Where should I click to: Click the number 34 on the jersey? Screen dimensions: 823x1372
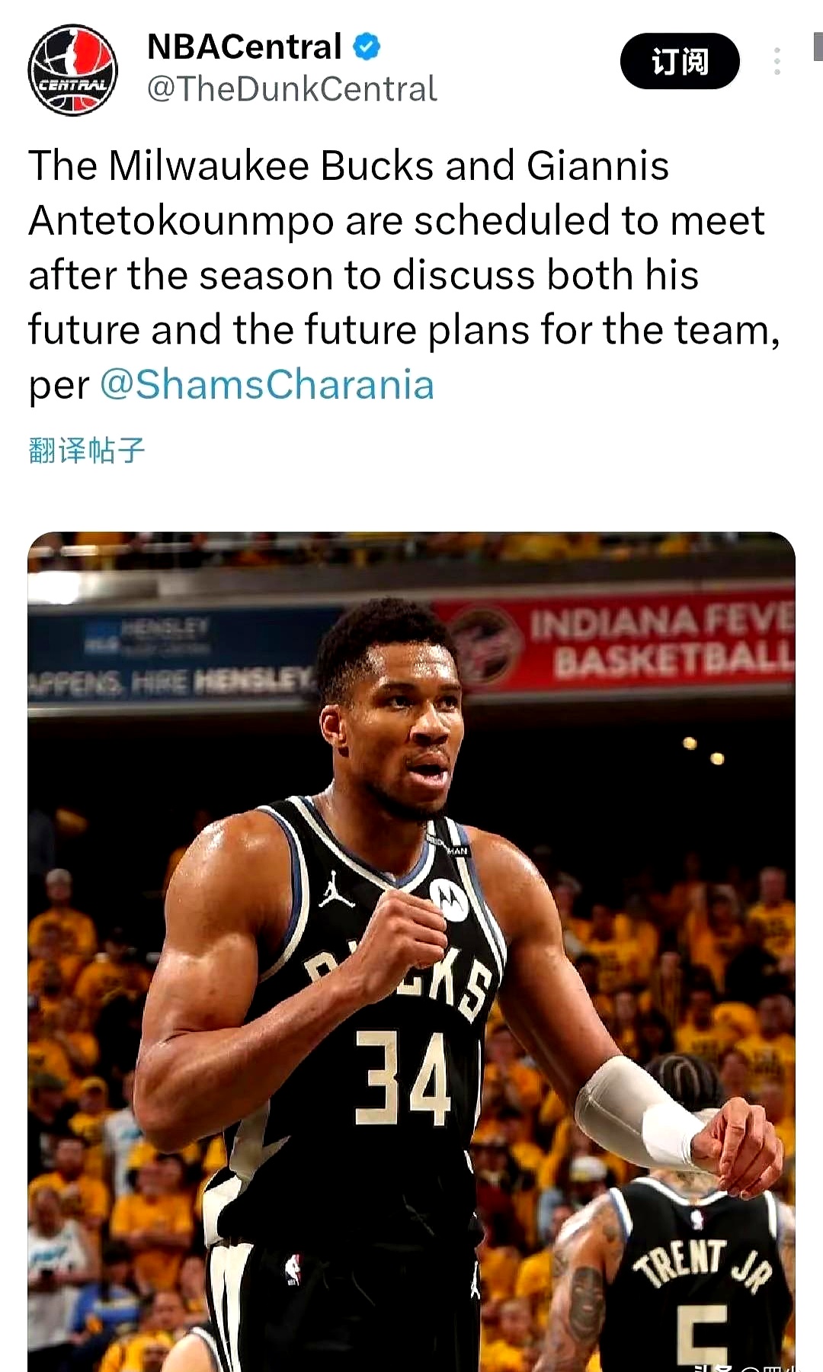point(404,1078)
